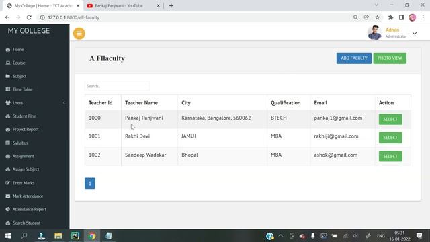Click the browser back arrow

(x=7, y=17)
